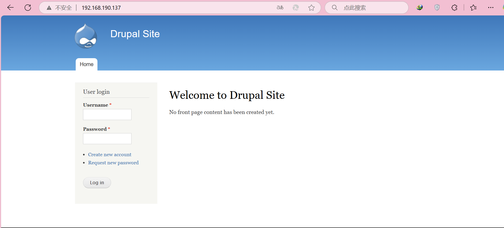
Task: Click the 不安全 security label
Action: [63, 8]
